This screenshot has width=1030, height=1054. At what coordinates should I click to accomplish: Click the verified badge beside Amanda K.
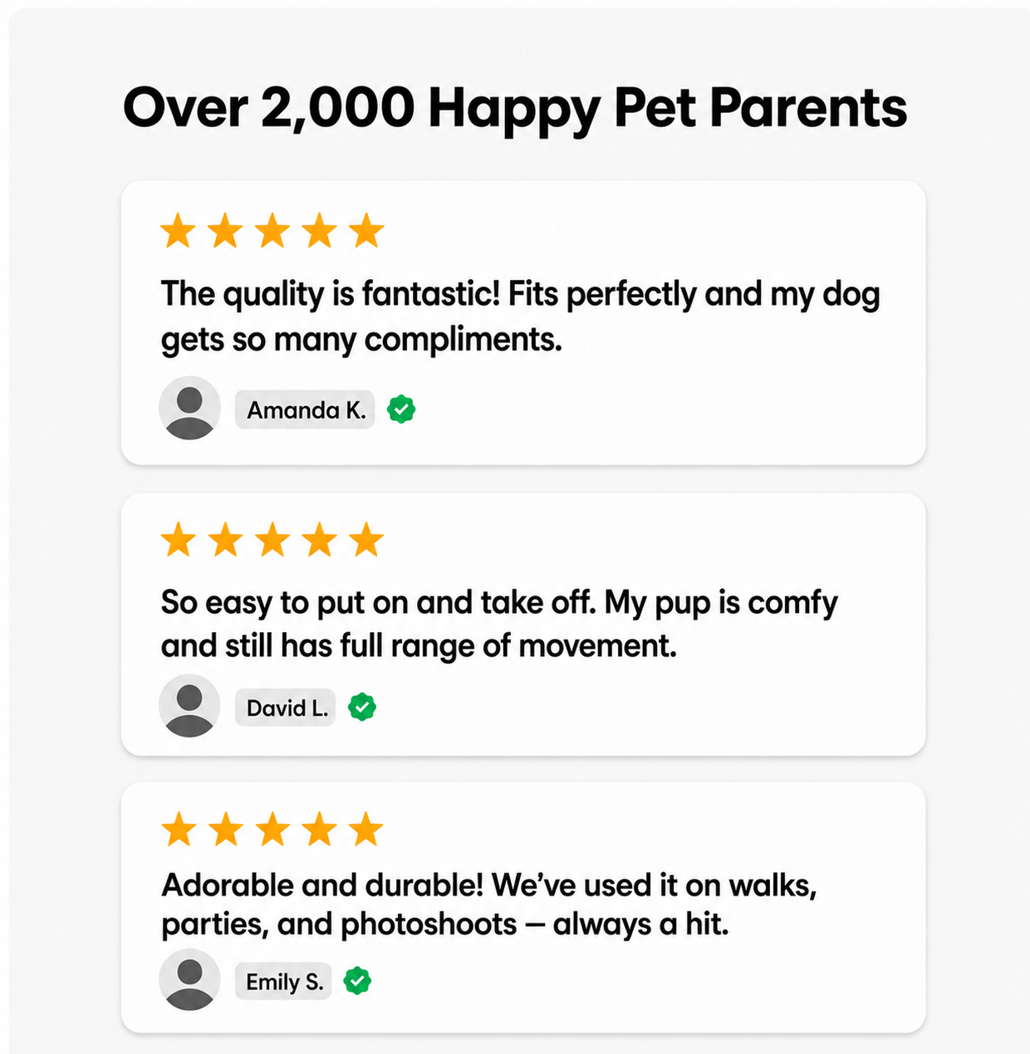[x=401, y=409]
